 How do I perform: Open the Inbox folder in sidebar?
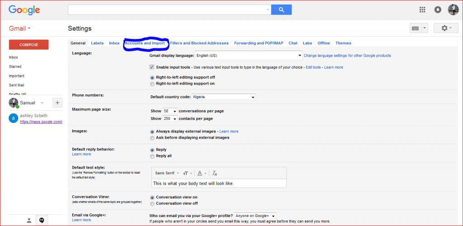click(14, 57)
